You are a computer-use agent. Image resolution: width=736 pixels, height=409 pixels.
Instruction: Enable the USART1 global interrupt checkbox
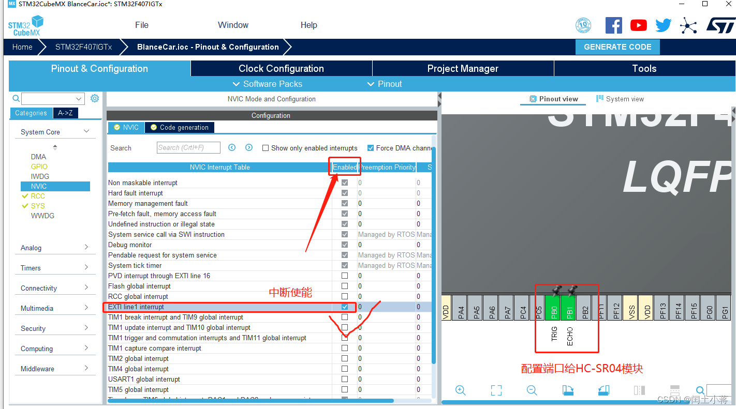tap(345, 379)
